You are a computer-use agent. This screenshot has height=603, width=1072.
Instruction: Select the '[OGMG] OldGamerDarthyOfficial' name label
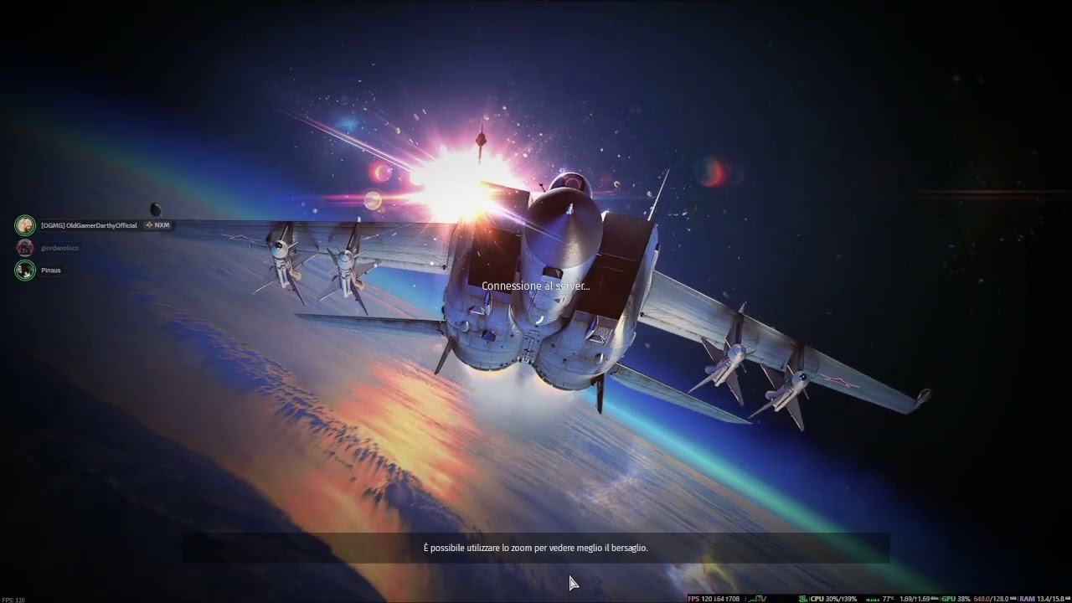[89, 225]
